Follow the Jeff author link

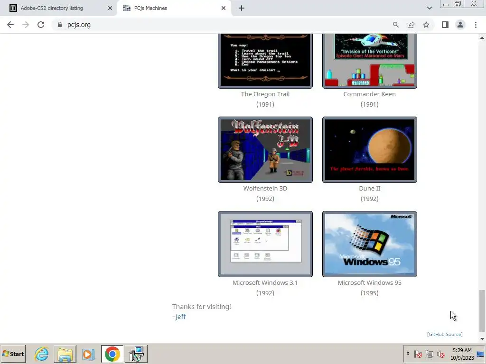[x=180, y=317]
